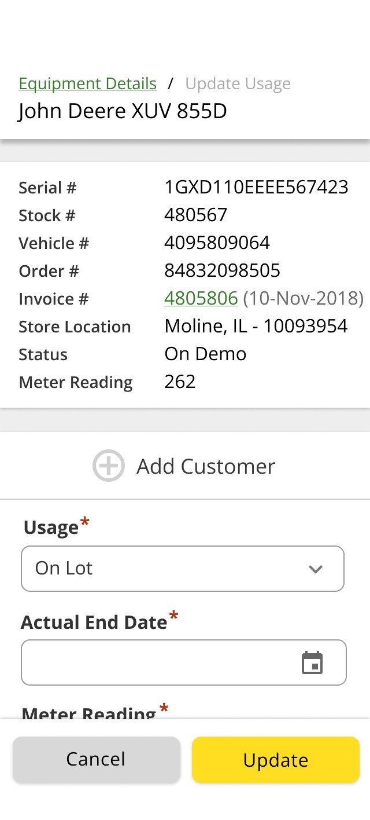Select the Add Customer label
This screenshot has width=370, height=820.
[x=206, y=466]
